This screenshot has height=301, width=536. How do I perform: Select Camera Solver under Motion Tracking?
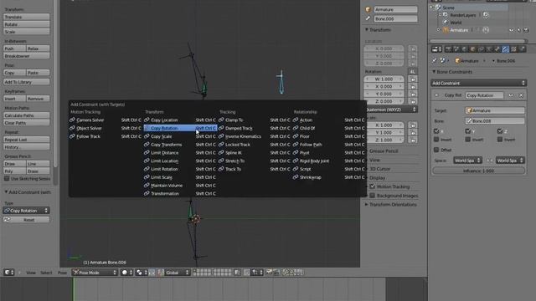point(106,120)
